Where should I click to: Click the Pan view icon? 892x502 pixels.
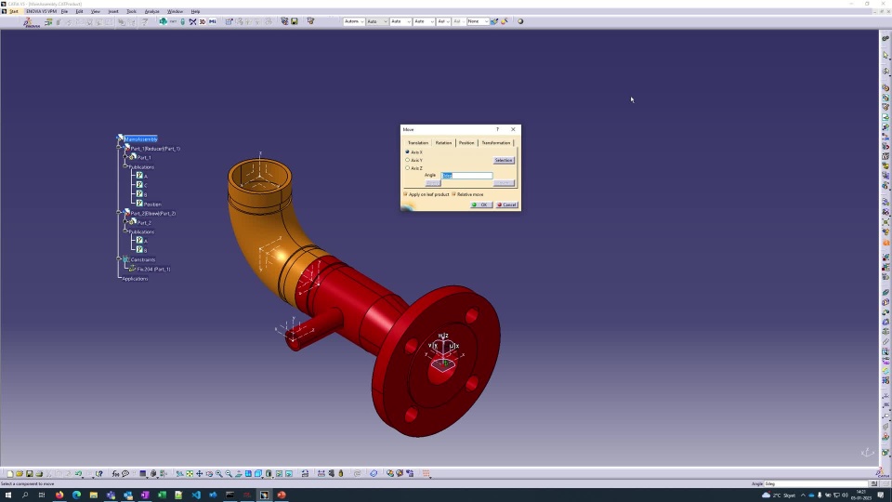199,473
